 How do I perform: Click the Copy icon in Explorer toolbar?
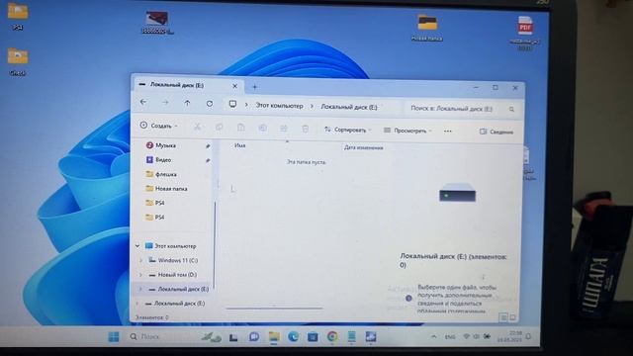coord(220,128)
